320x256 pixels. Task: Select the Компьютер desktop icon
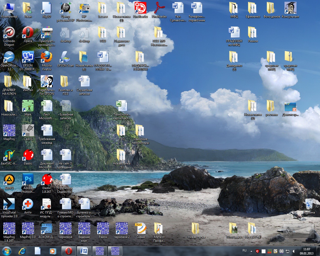pos(9,8)
